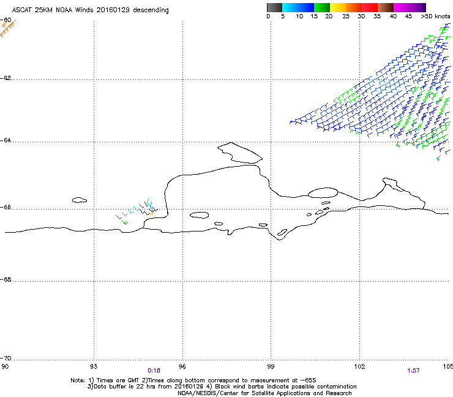This screenshot has height=397, width=453.
Task: Click the red 30-35 knots legend color
Action: 370,7
